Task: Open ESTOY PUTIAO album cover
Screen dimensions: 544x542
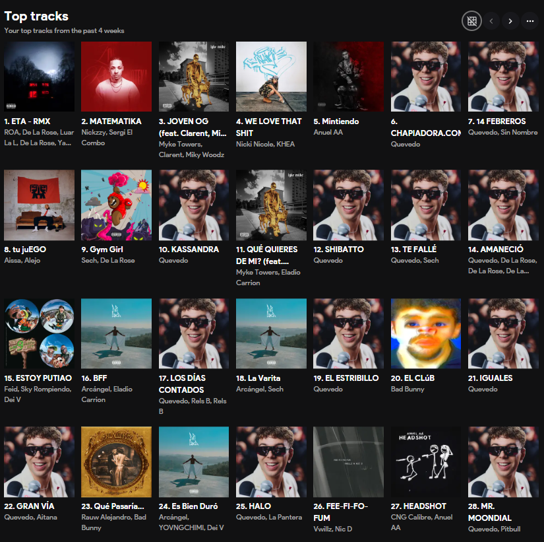Action: pos(39,333)
